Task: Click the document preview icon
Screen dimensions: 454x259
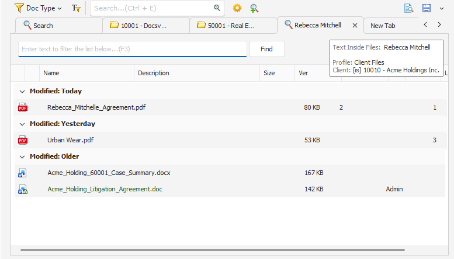Action: (x=408, y=8)
